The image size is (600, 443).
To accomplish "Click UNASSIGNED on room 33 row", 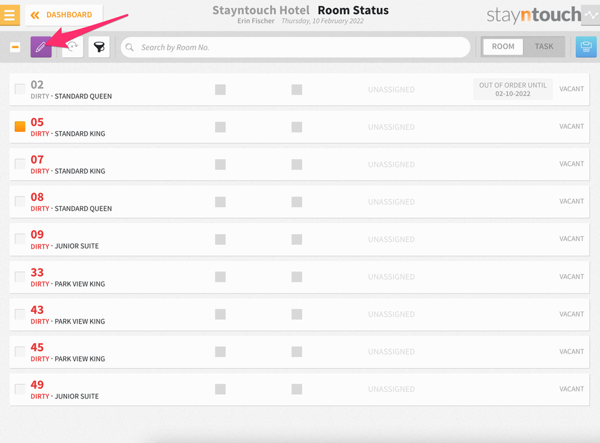I will click(391, 277).
